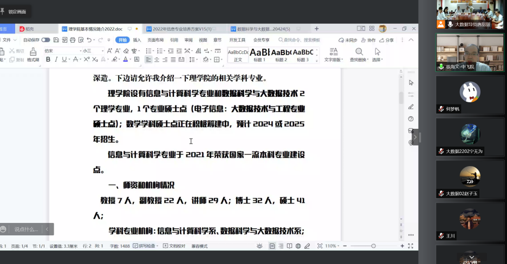
Task: Open the zoom percentage 110% dropdown
Action: [331, 246]
